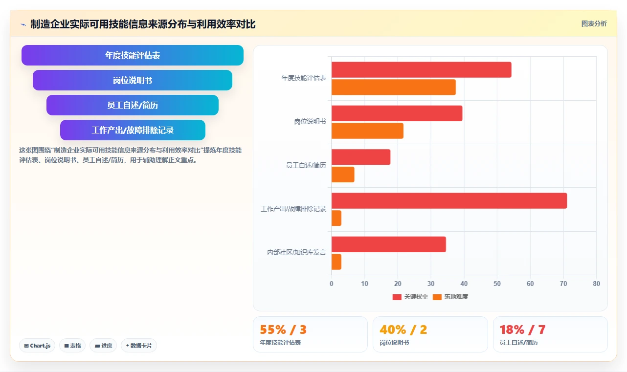The image size is (627, 372).
Task: Click red bar for 员工自述/简历
Action: pyautogui.click(x=361, y=157)
